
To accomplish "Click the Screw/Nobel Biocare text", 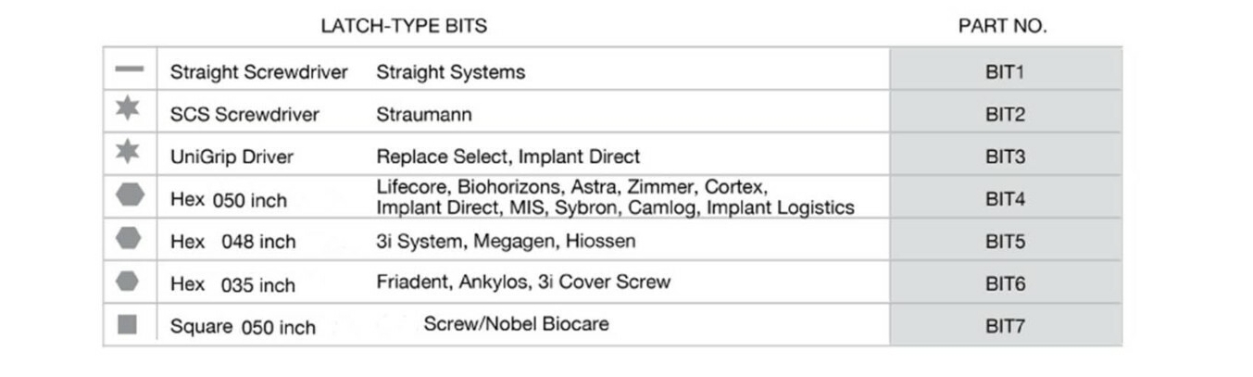I will pos(516,324).
